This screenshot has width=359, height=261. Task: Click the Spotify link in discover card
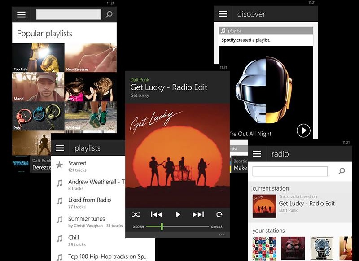(x=228, y=40)
